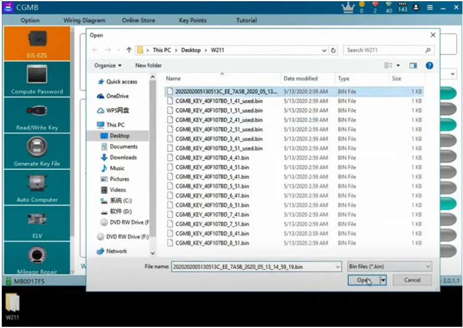Click the forward navigation arrow
This screenshot has width=463, height=328.
[x=108, y=50]
